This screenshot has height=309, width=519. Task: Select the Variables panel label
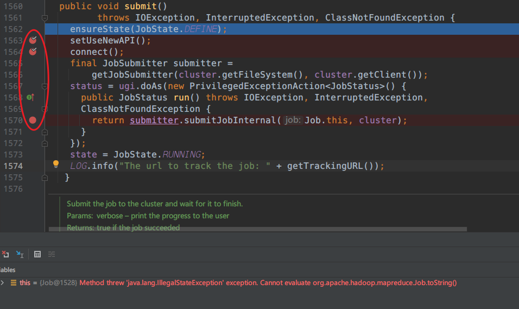8,269
